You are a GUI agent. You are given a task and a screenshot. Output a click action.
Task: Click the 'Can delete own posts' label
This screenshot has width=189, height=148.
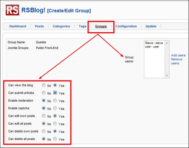23,131
